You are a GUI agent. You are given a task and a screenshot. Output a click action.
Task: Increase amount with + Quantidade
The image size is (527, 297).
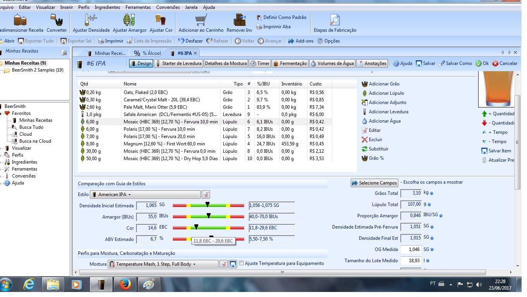[498, 114]
